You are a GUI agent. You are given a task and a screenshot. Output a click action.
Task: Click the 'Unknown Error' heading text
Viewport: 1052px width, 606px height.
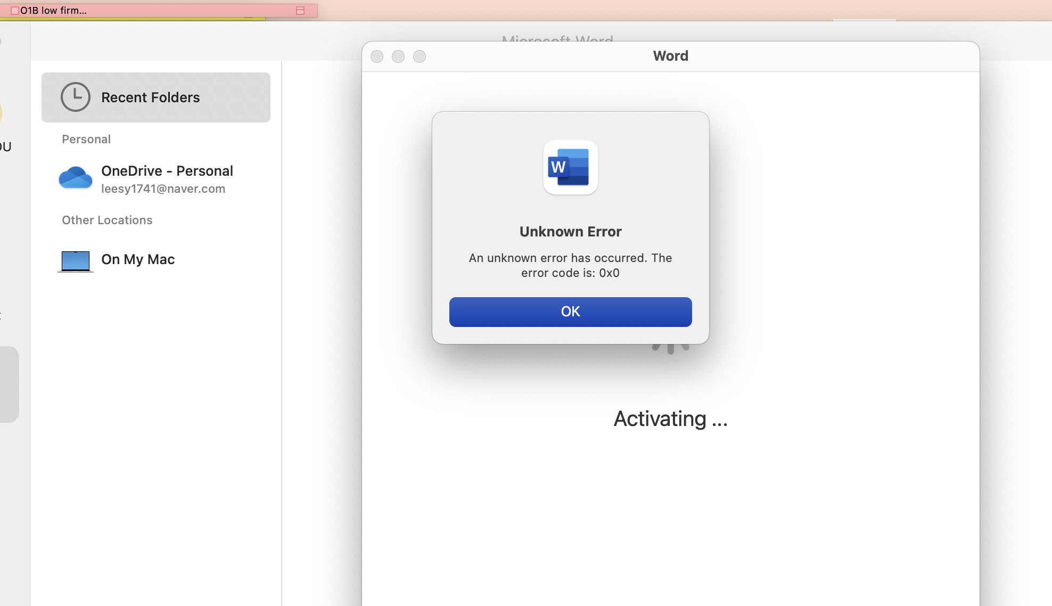tap(571, 232)
